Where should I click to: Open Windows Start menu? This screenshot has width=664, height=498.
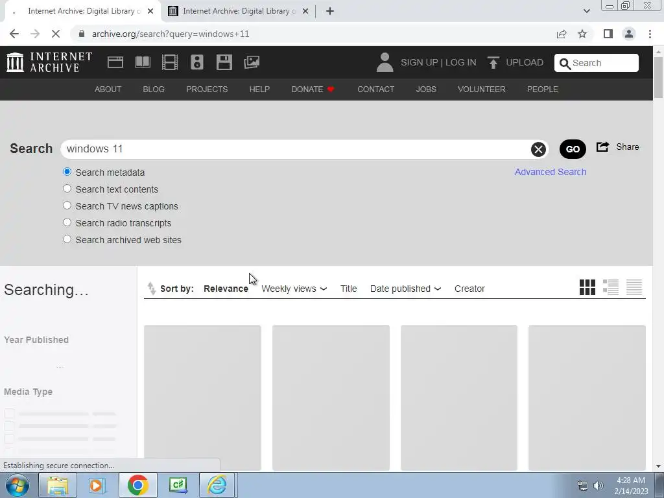tap(18, 485)
